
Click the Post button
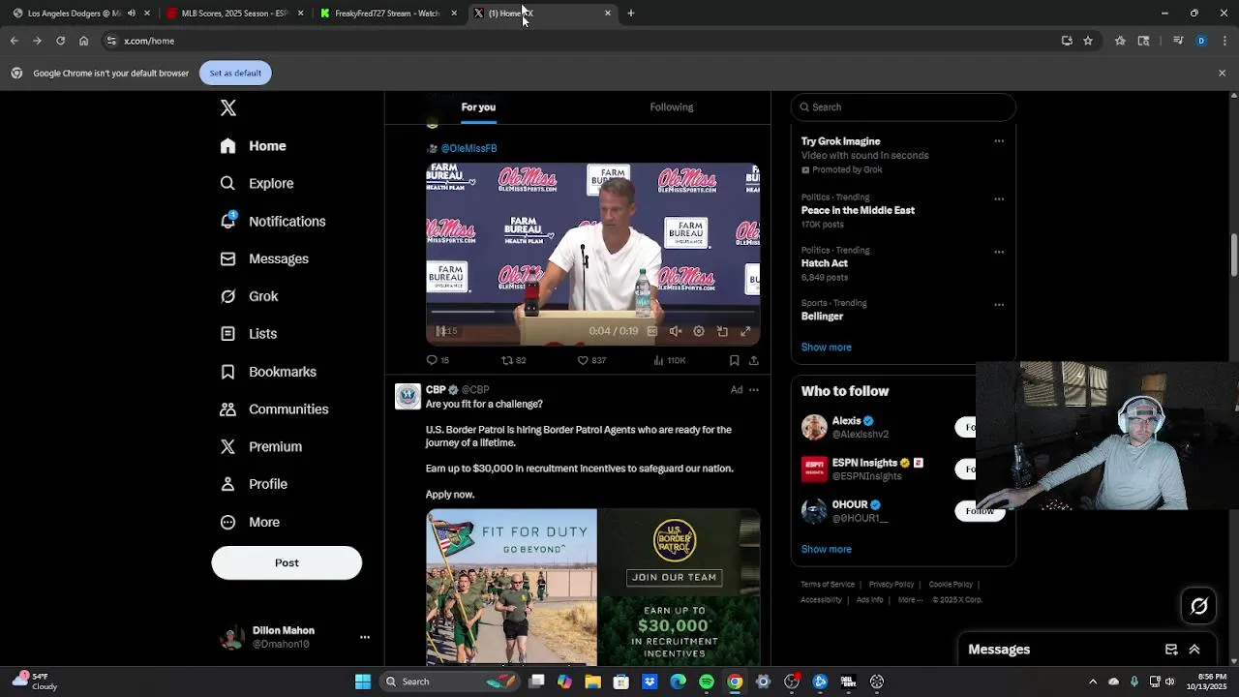[287, 562]
